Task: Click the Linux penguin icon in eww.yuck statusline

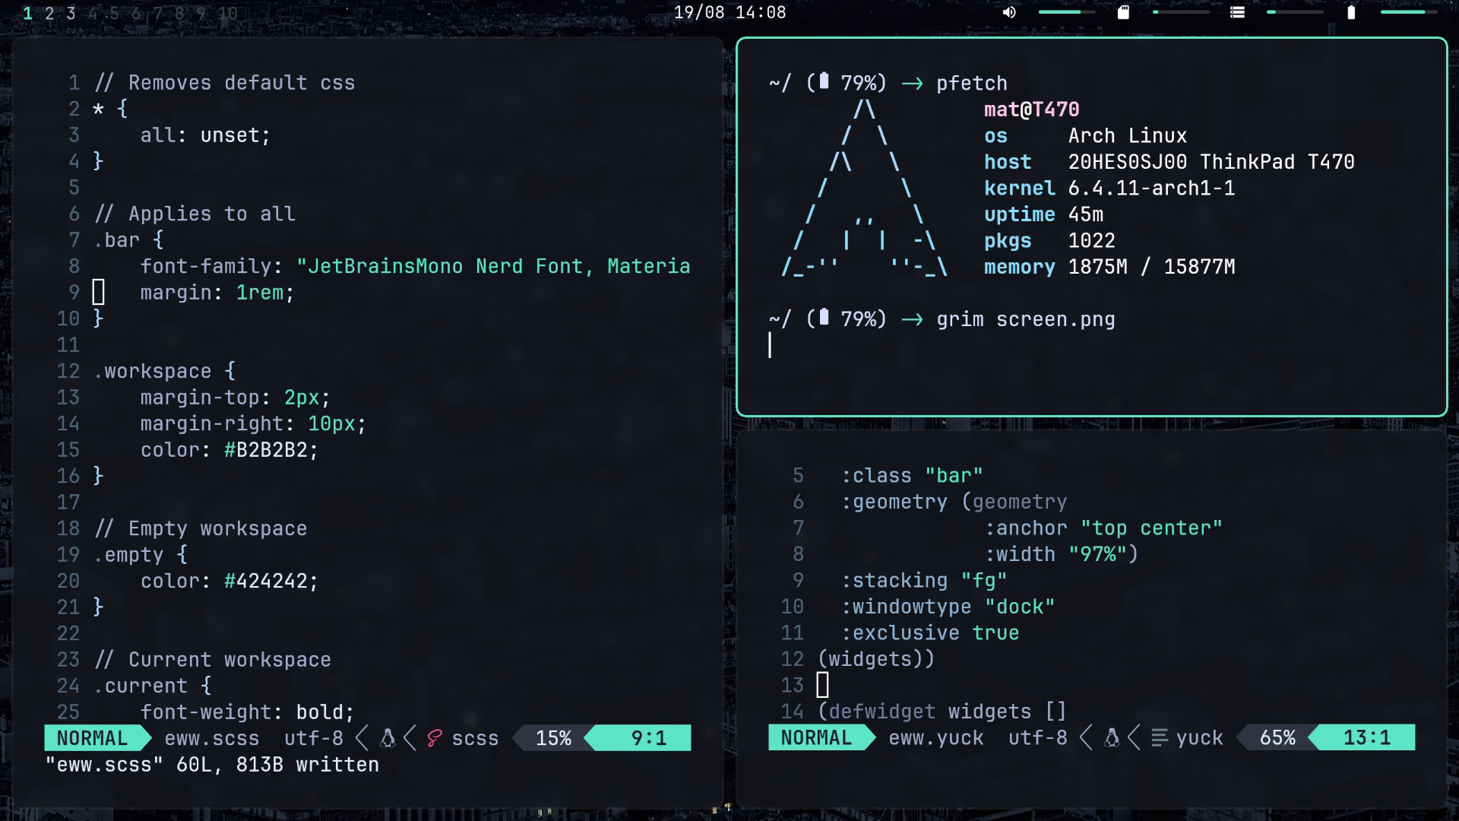Action: pos(1112,738)
